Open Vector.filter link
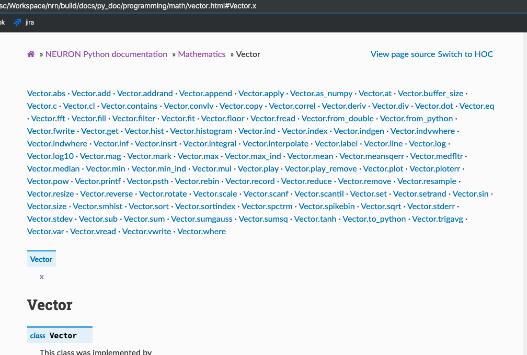The width and height of the screenshot is (527, 355). (134, 119)
